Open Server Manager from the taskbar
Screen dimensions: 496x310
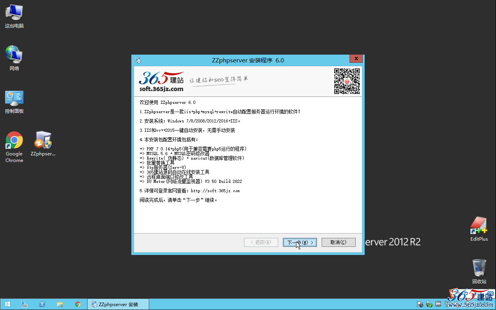pos(24,304)
